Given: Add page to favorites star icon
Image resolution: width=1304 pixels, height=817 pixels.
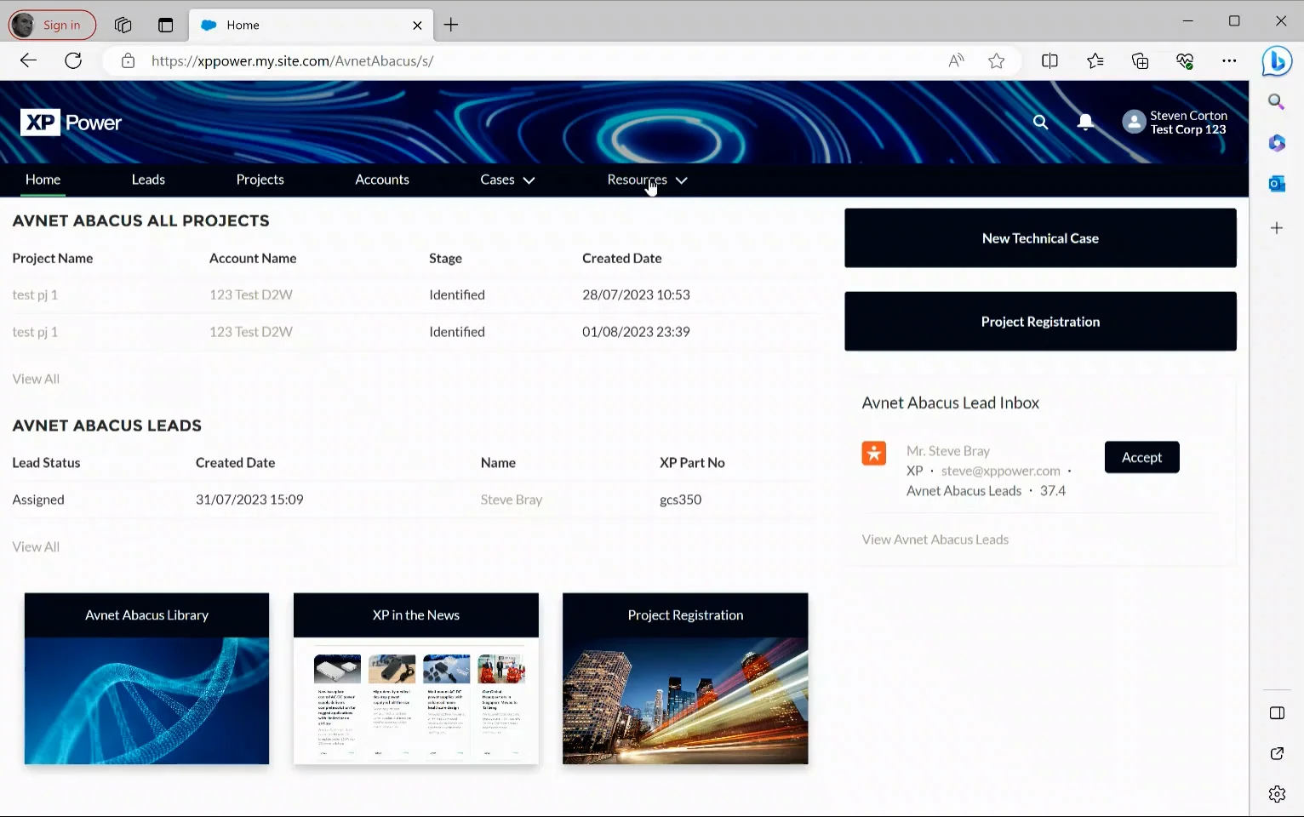Looking at the screenshot, I should [997, 60].
